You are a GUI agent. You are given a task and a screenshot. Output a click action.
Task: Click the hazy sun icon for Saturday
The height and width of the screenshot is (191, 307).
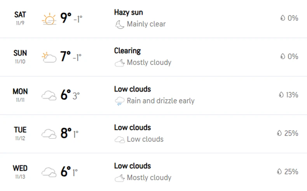click(49, 19)
